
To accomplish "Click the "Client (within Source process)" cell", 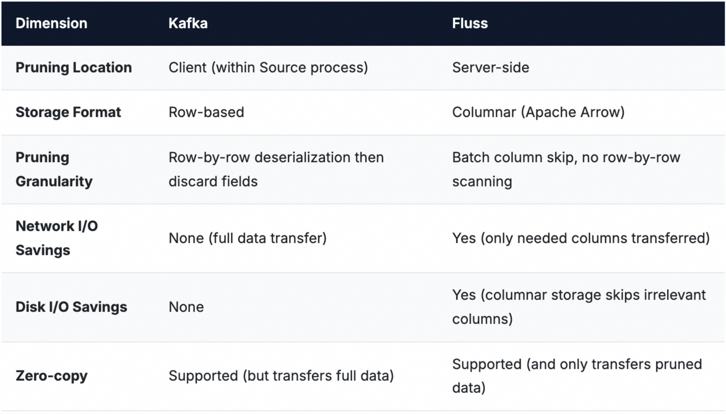I will pos(268,67).
